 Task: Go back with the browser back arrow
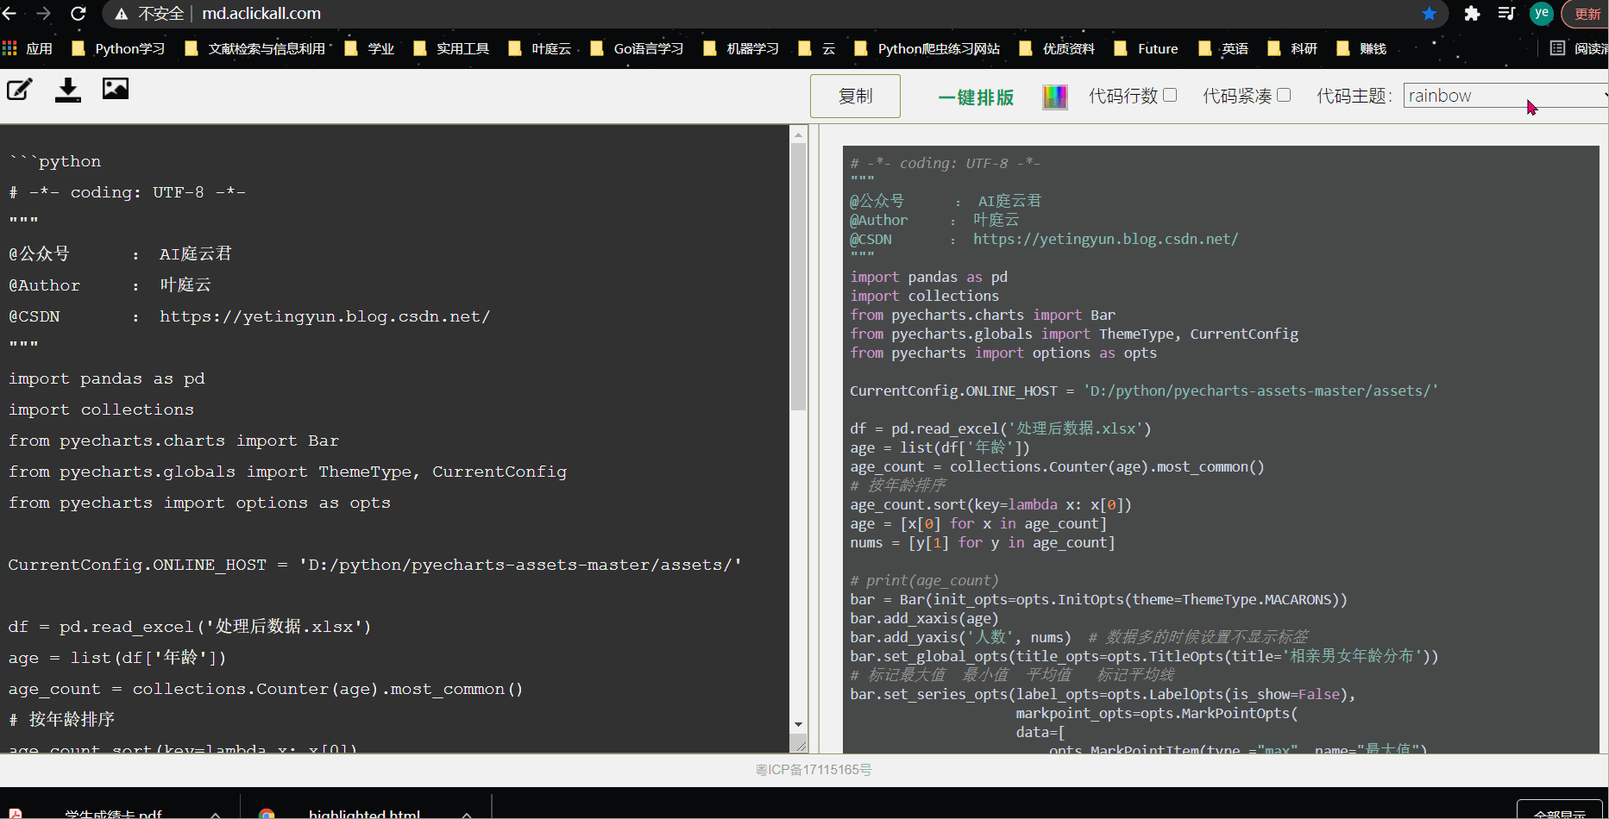(9, 14)
